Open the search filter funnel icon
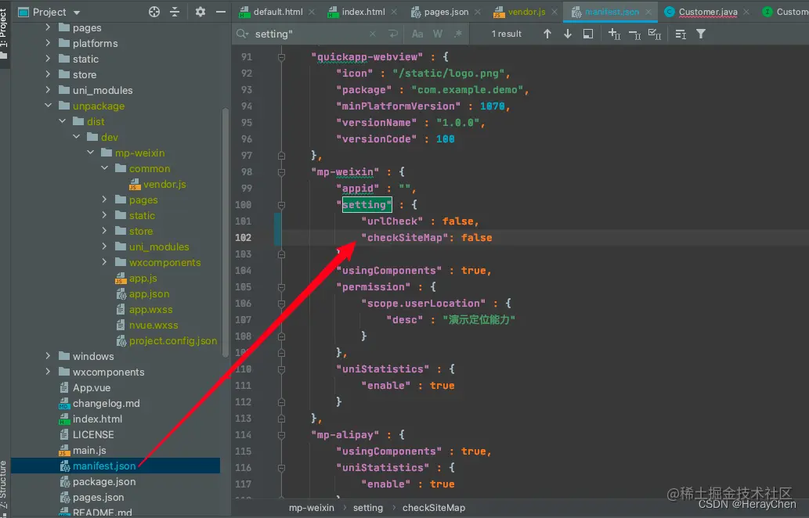 [x=701, y=34]
